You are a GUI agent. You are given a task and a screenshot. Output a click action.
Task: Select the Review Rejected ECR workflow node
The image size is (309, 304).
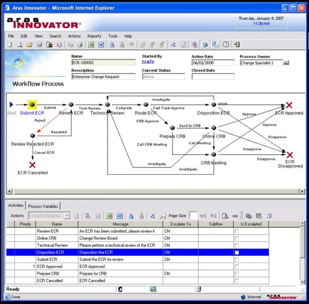33,136
